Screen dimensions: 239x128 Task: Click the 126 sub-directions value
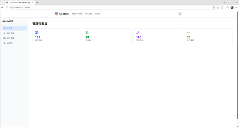click(139, 37)
